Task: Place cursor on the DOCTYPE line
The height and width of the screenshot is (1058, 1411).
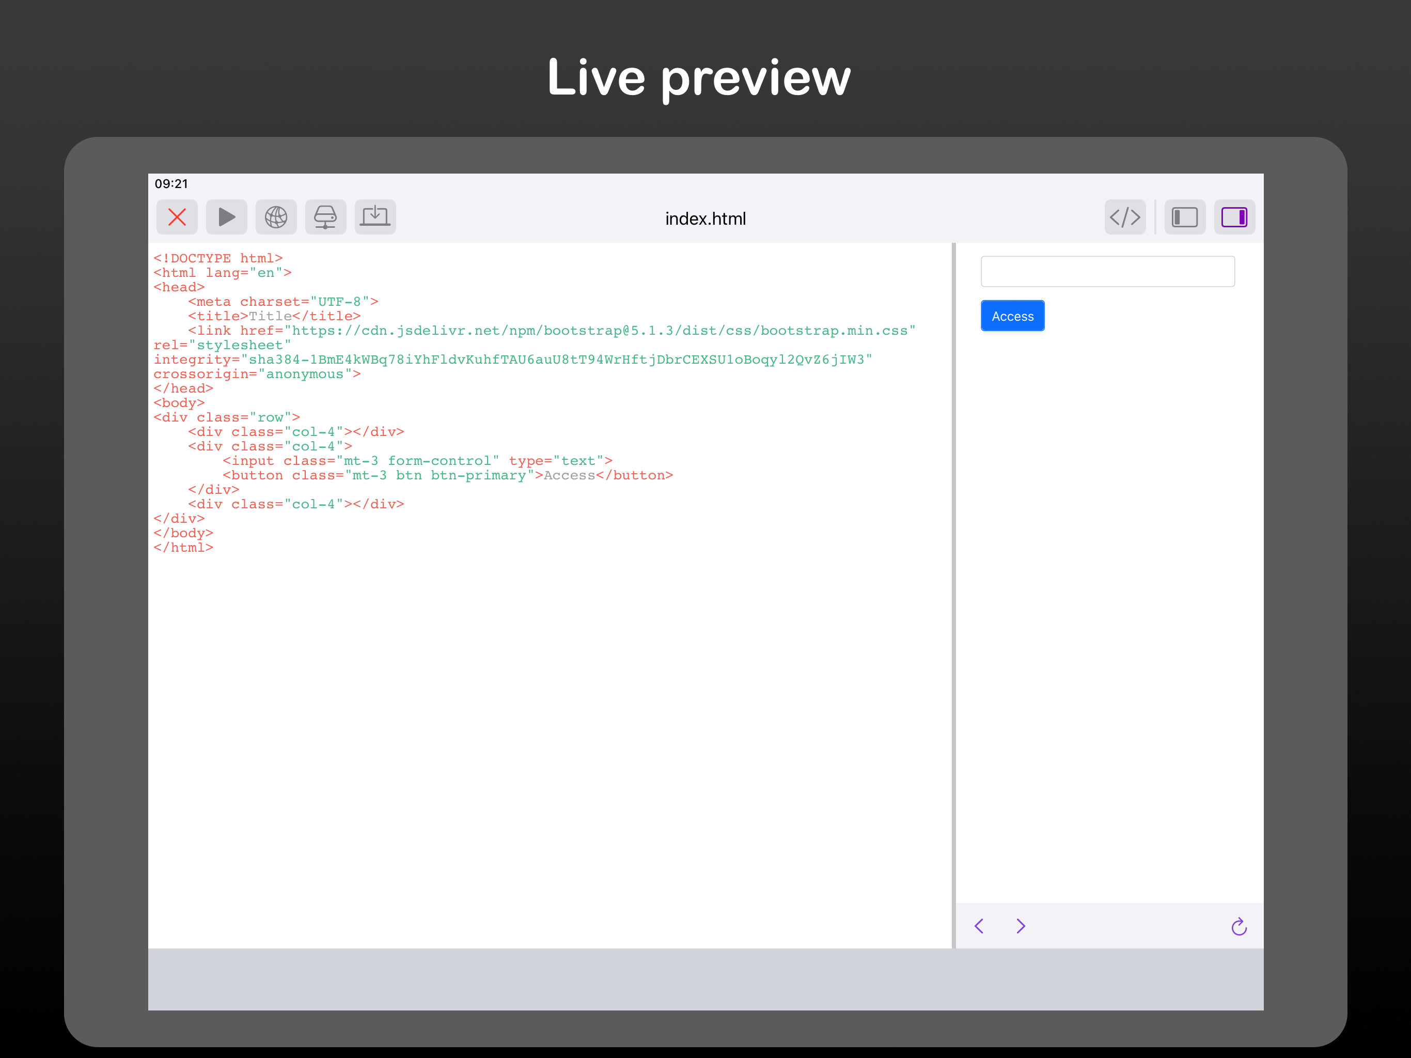Action: pos(218,258)
